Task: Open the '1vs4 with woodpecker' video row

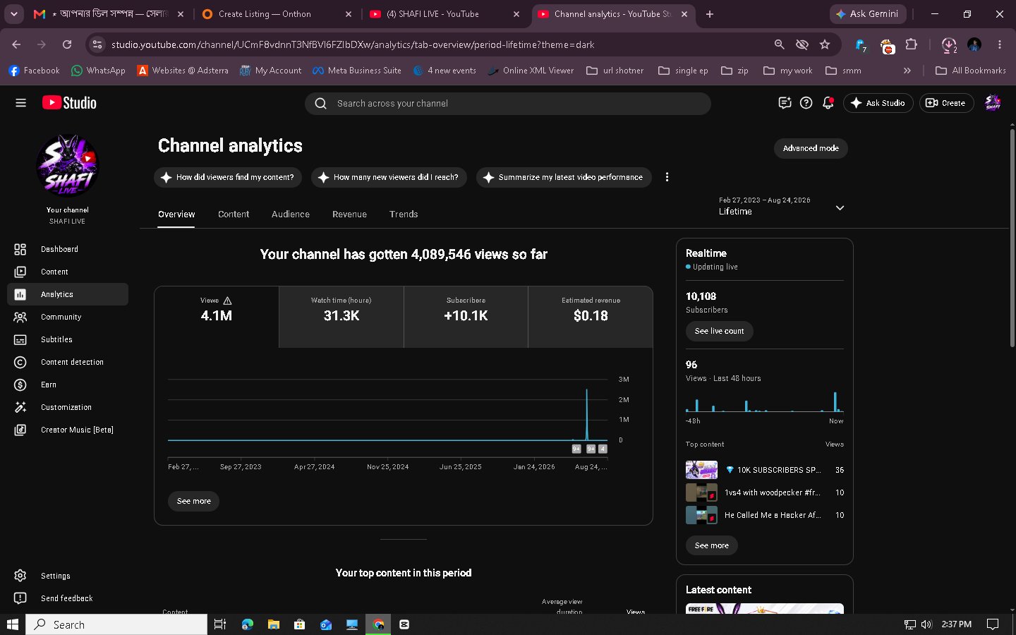Action: [765, 492]
